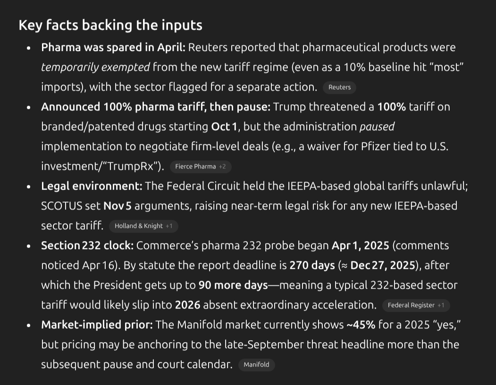Open the Federal Register source chip
Viewport: 496px width, 385px height.
[415, 305]
